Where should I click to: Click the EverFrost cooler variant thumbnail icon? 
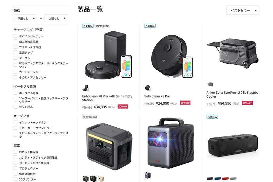tap(210, 84)
